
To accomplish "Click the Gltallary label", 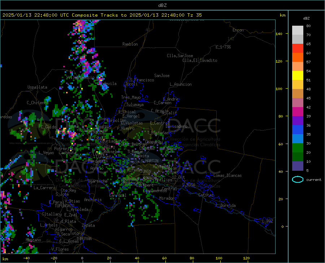I will pyautogui.click(x=52, y=214).
